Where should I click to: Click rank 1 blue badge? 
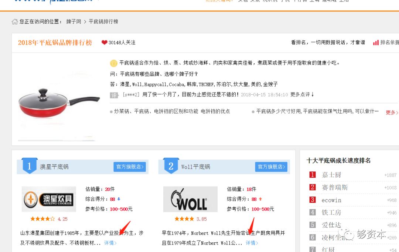click(30, 166)
